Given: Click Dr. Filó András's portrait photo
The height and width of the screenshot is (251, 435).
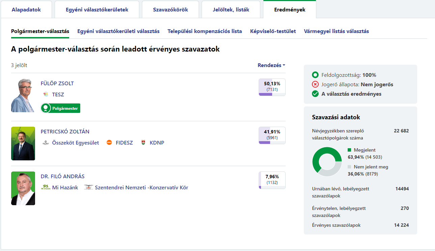Looking at the screenshot, I should click(x=23, y=188).
